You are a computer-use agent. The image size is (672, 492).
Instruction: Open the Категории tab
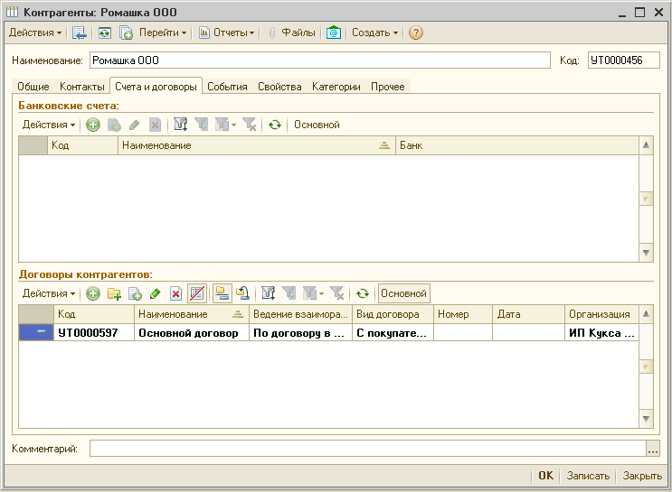tap(336, 87)
